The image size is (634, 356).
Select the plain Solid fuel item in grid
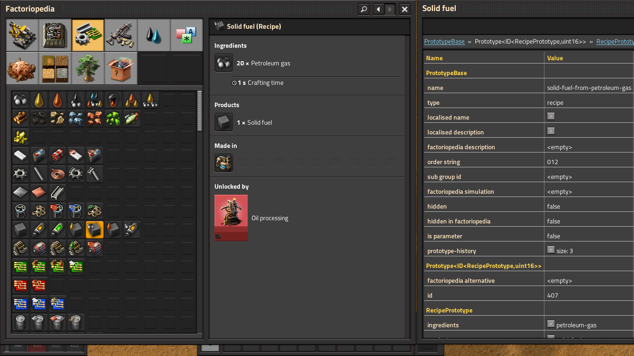(x=20, y=230)
